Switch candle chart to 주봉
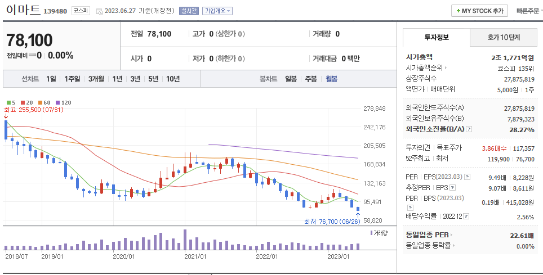The width and height of the screenshot is (543, 275). (x=310, y=79)
